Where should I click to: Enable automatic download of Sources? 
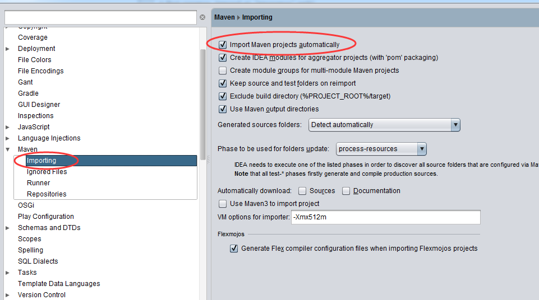pyautogui.click(x=302, y=191)
